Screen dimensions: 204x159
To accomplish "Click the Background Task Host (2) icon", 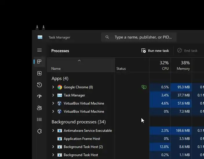I will tap(60, 147).
